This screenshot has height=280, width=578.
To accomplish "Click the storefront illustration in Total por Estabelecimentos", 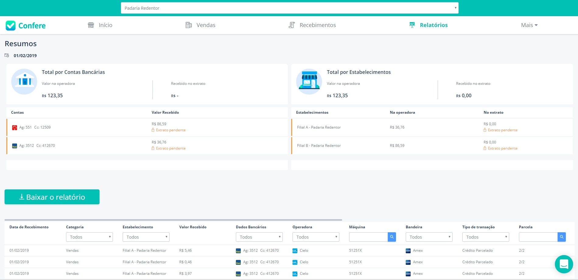I will 309,81.
